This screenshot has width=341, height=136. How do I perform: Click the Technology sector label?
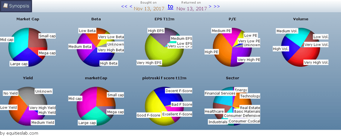[x=250, y=96]
